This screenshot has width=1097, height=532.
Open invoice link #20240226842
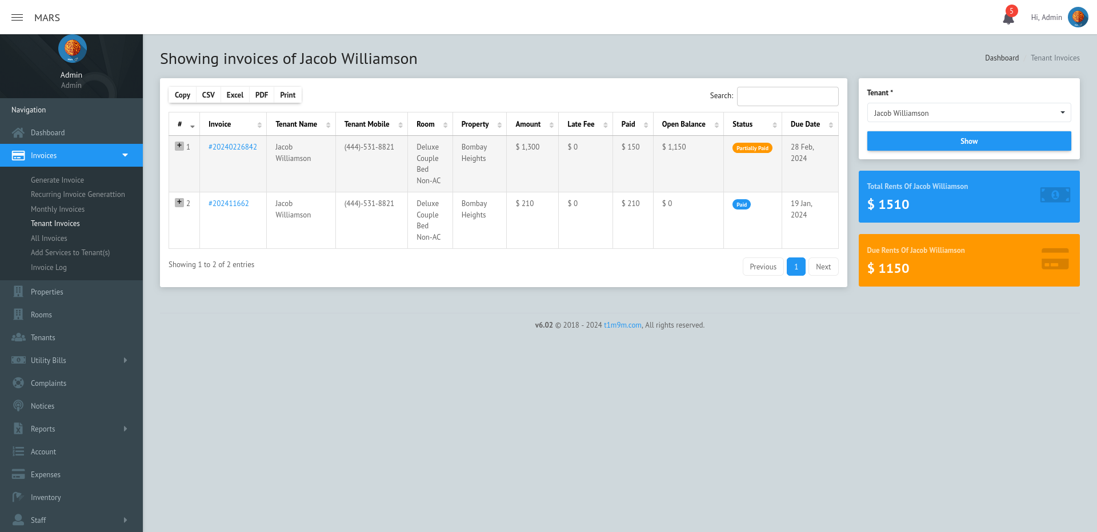click(233, 147)
